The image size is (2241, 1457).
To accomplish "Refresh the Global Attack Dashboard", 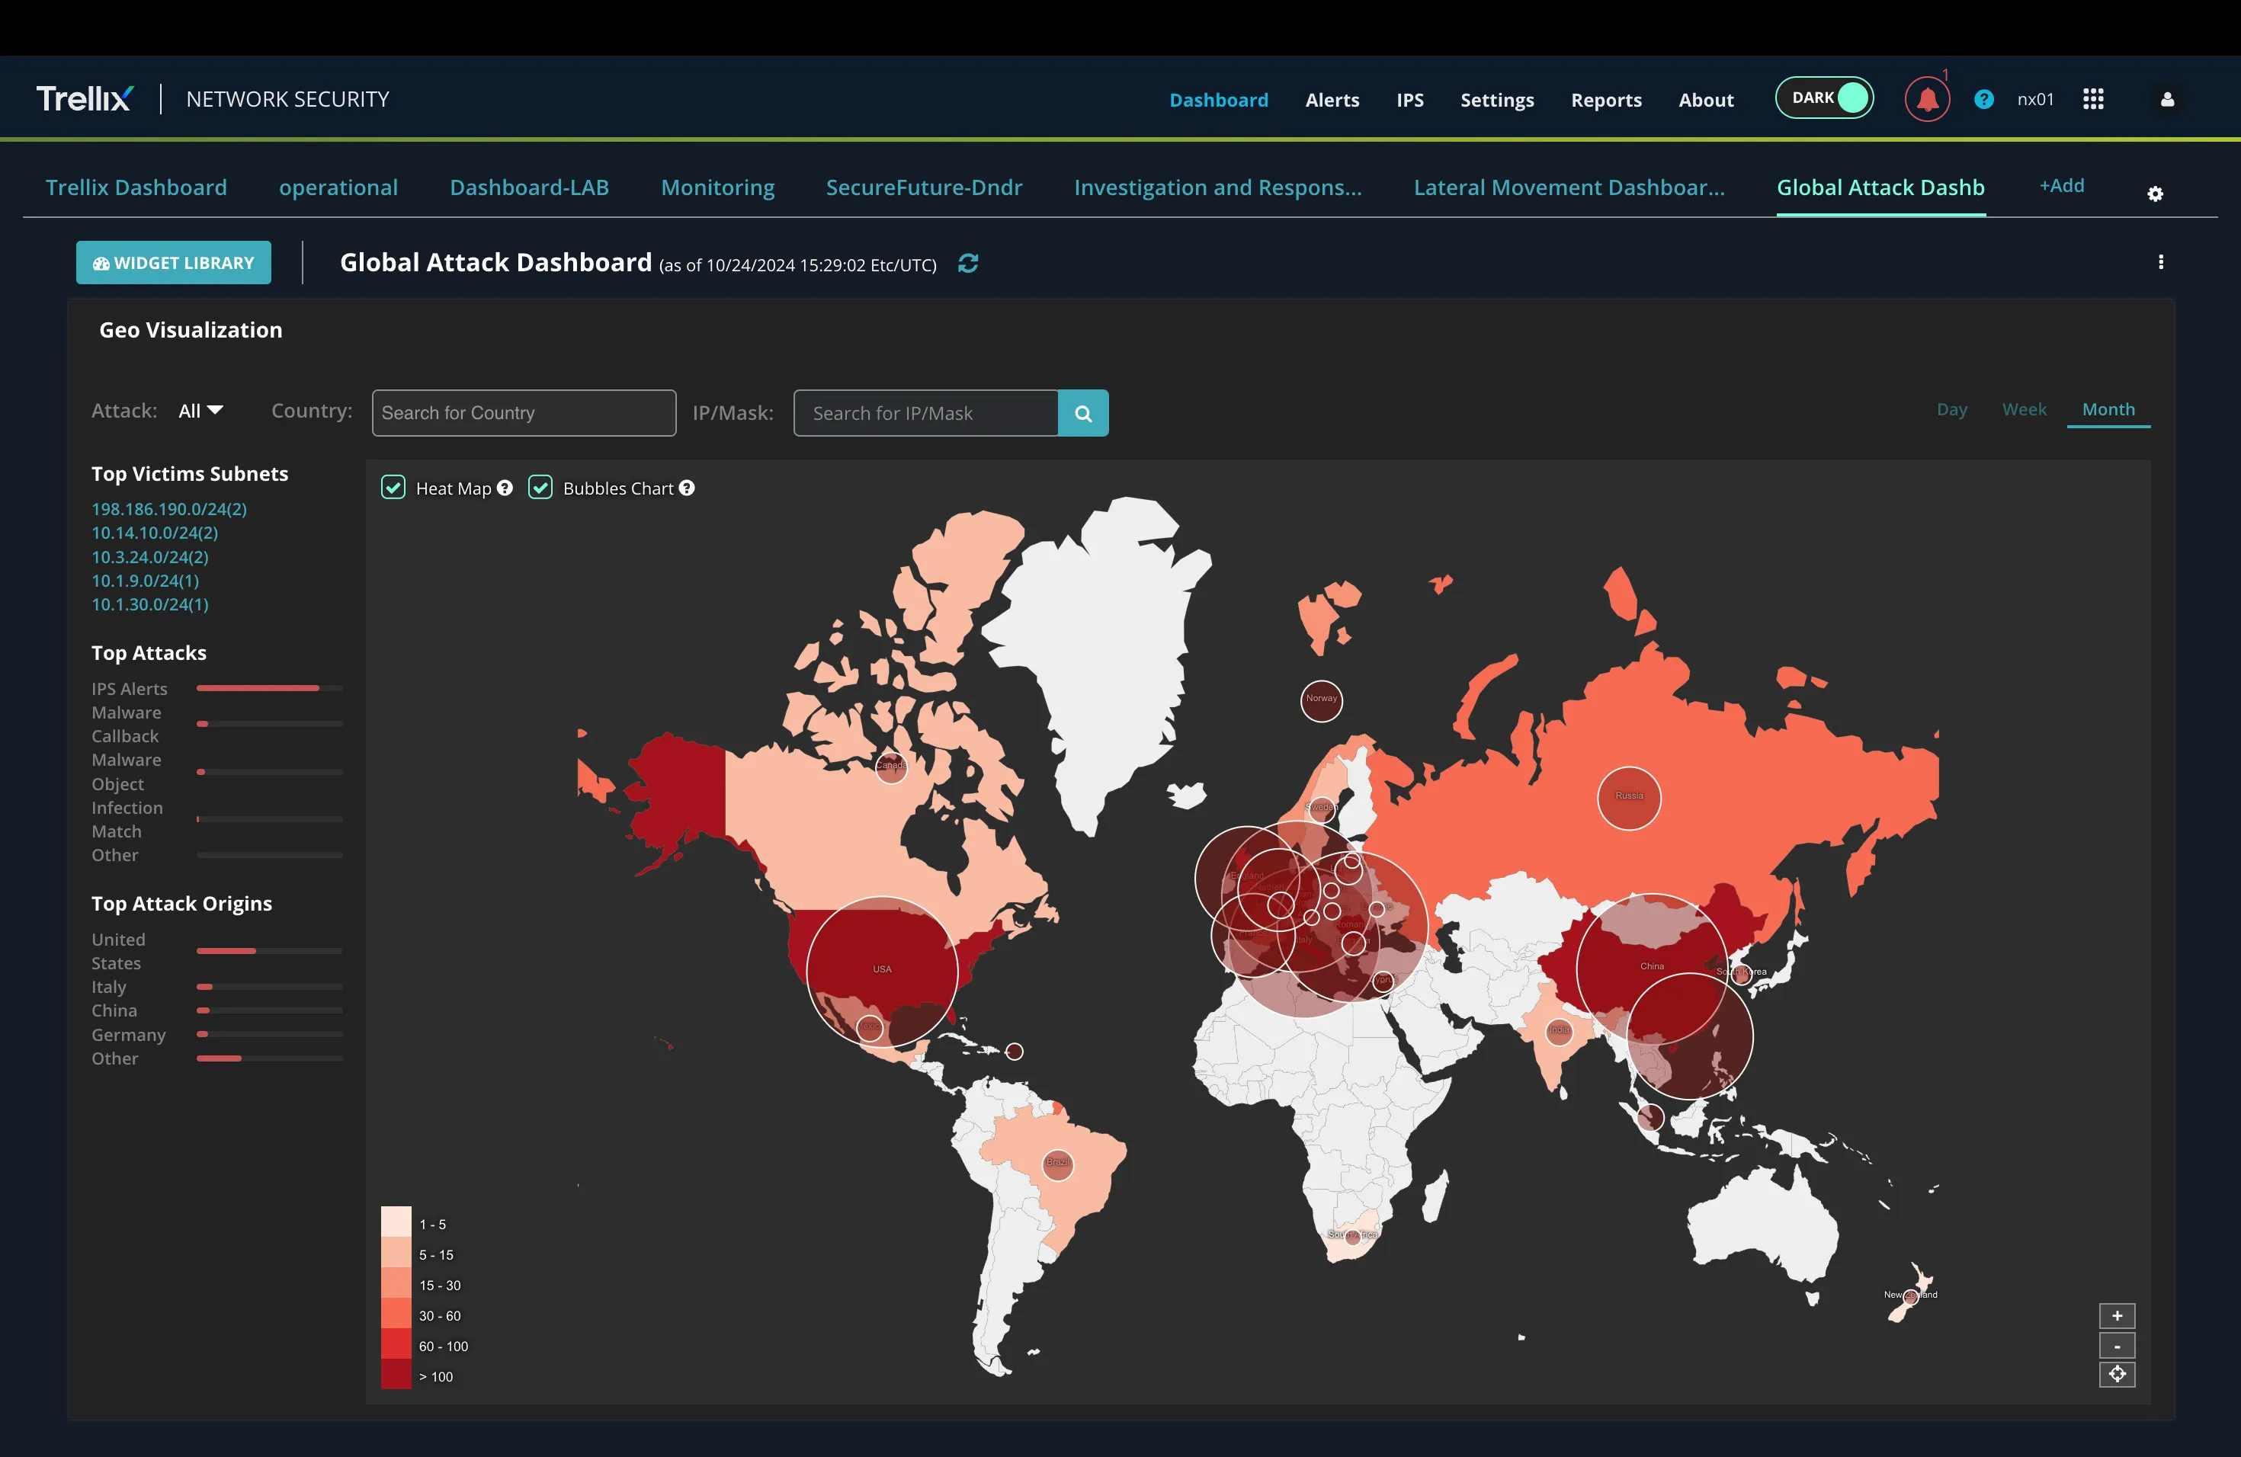I will tap(967, 264).
